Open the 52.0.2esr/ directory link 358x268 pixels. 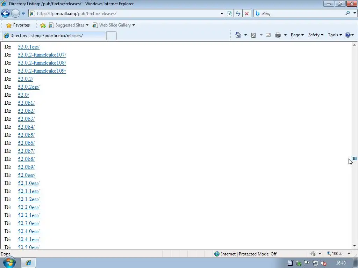click(x=29, y=87)
